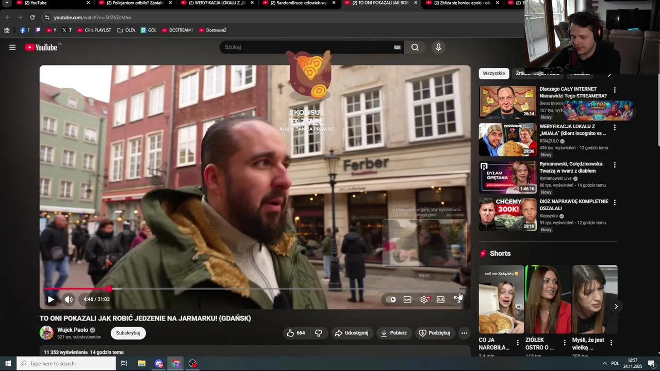Image resolution: width=660 pixels, height=371 pixels.
Task: Open File Explorer from taskbar
Action: pyautogui.click(x=141, y=364)
